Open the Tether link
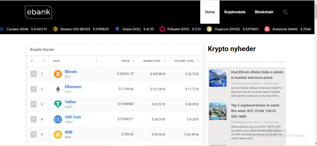317x146 pixels. click(70, 102)
